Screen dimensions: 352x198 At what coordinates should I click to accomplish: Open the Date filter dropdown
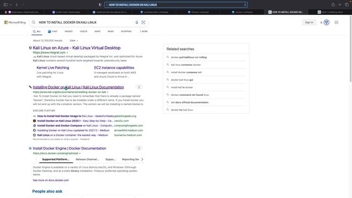pos(74,41)
